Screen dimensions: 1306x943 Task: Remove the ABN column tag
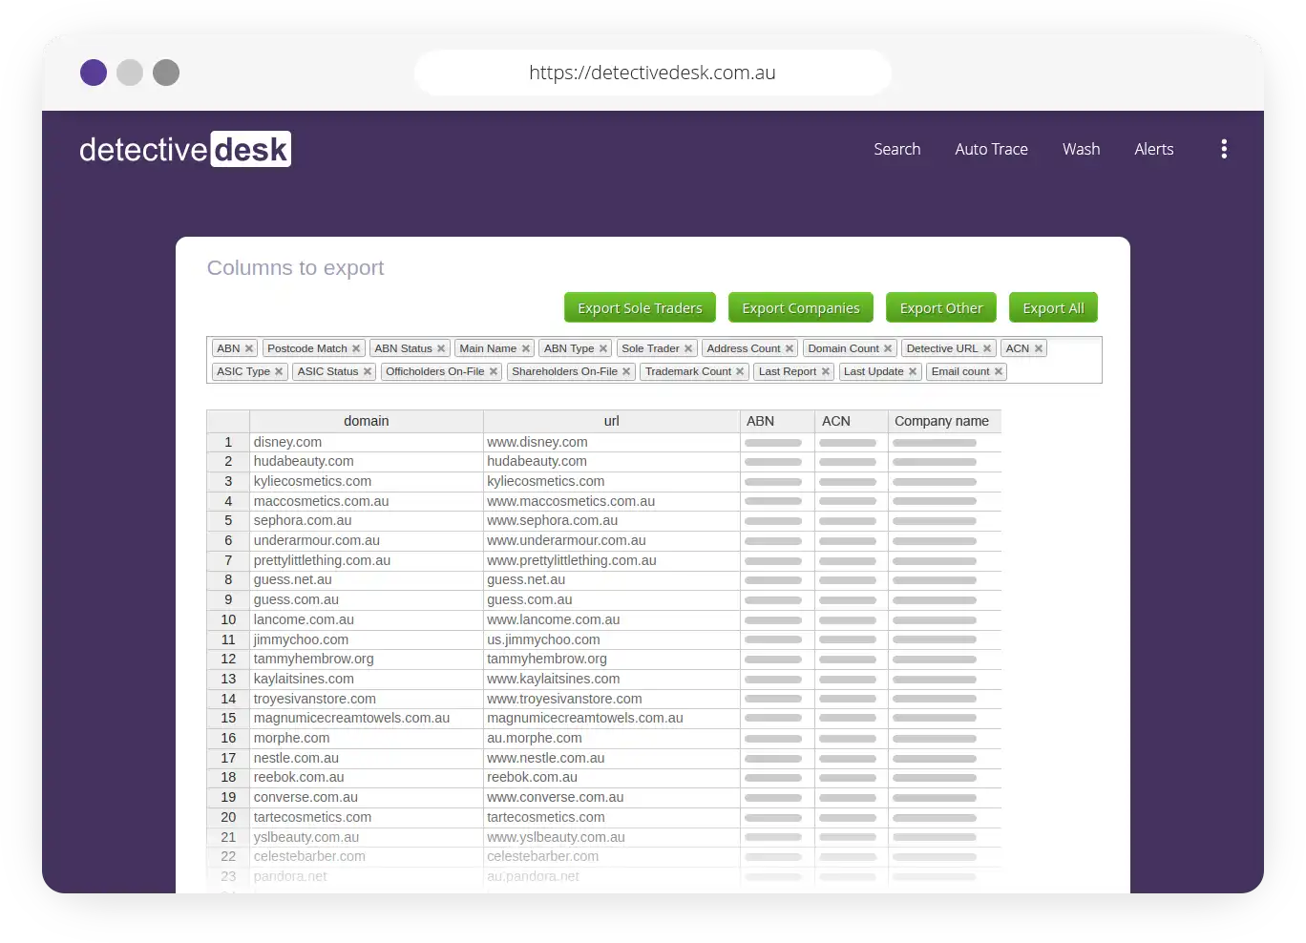249,349
